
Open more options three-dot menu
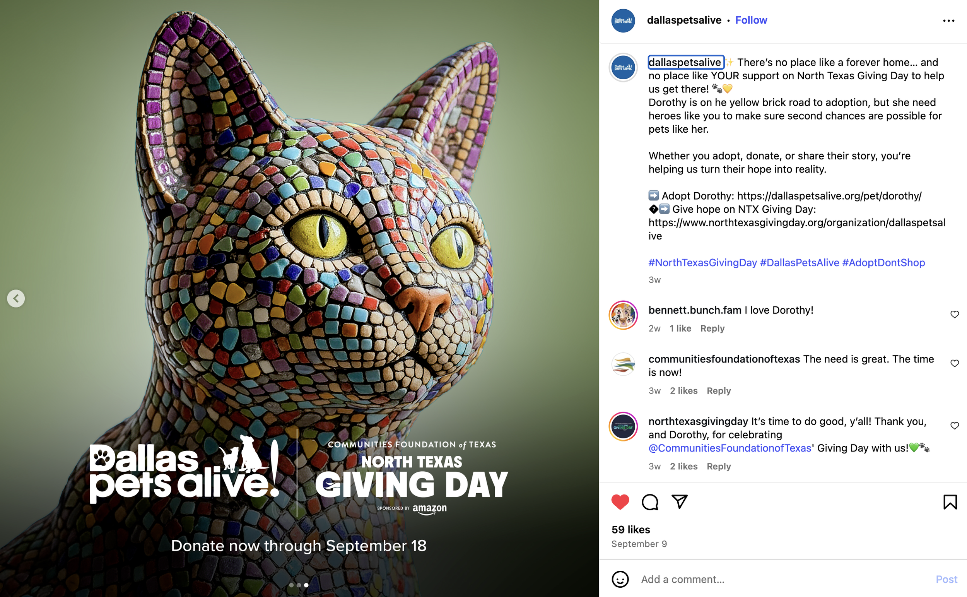pos(948,21)
